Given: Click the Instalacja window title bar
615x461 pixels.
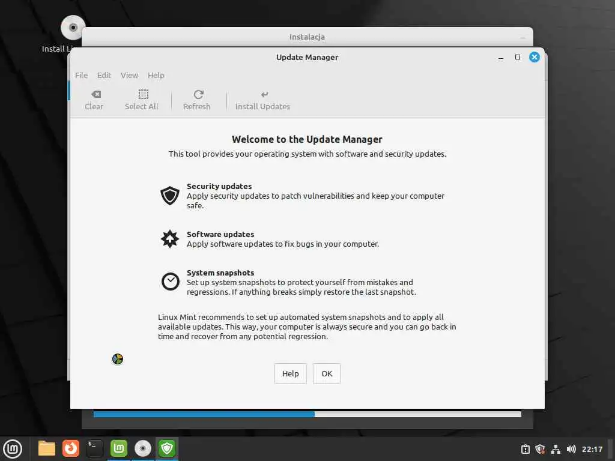Looking at the screenshot, I should [x=307, y=37].
